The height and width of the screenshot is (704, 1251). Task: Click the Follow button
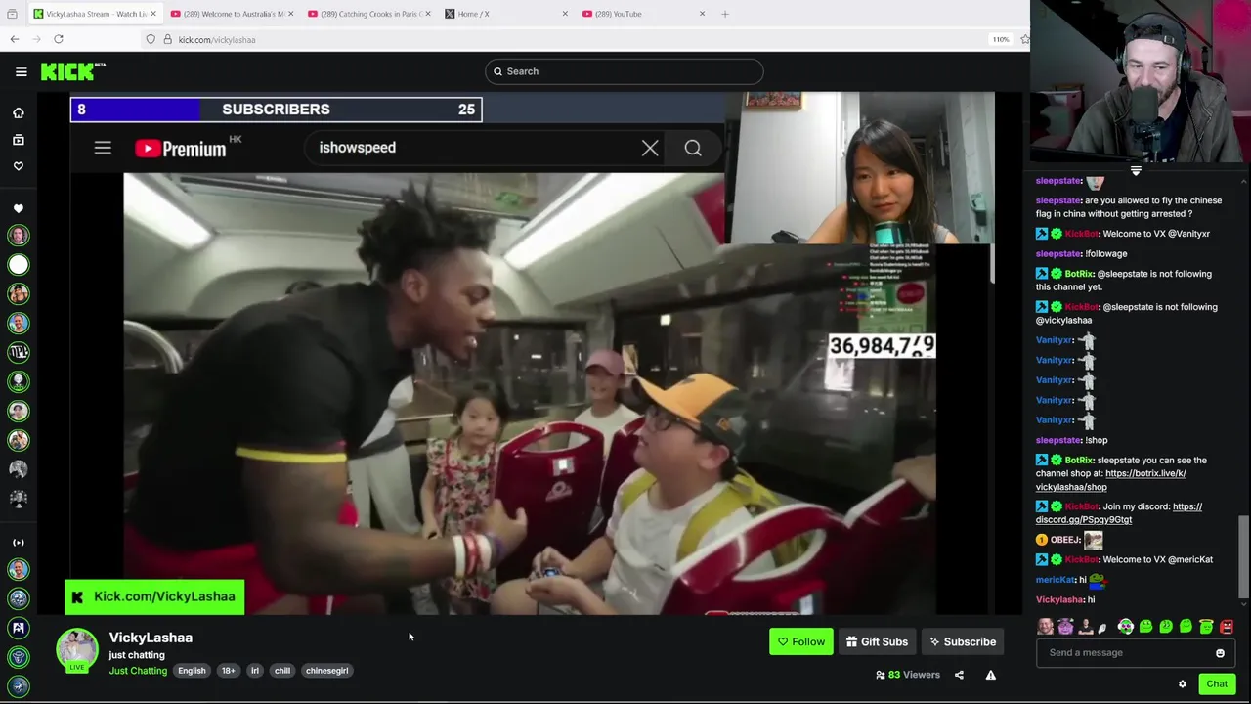800,641
